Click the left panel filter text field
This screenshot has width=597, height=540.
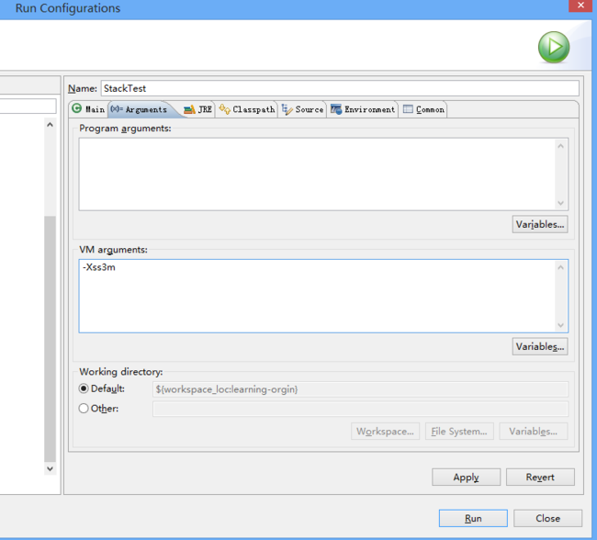[x=28, y=106]
